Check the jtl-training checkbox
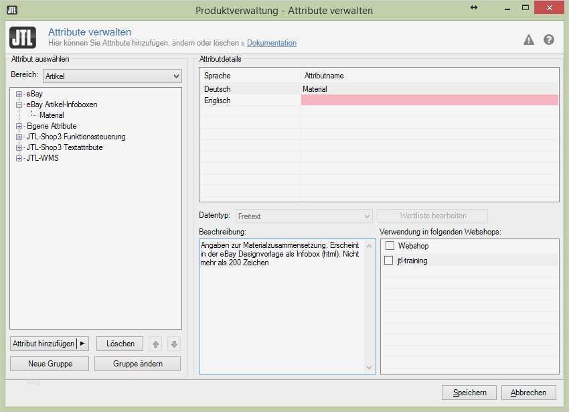Viewport: 569px width, 412px height. point(388,260)
